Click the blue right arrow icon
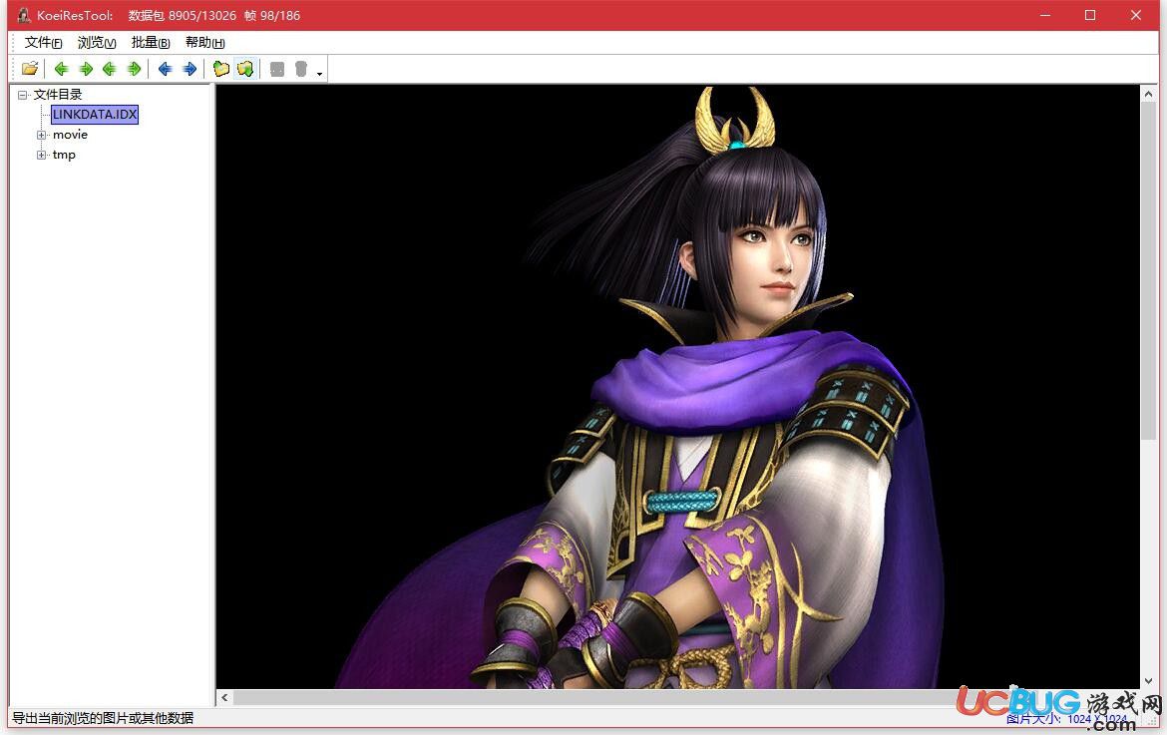The height and width of the screenshot is (735, 1167). click(190, 69)
